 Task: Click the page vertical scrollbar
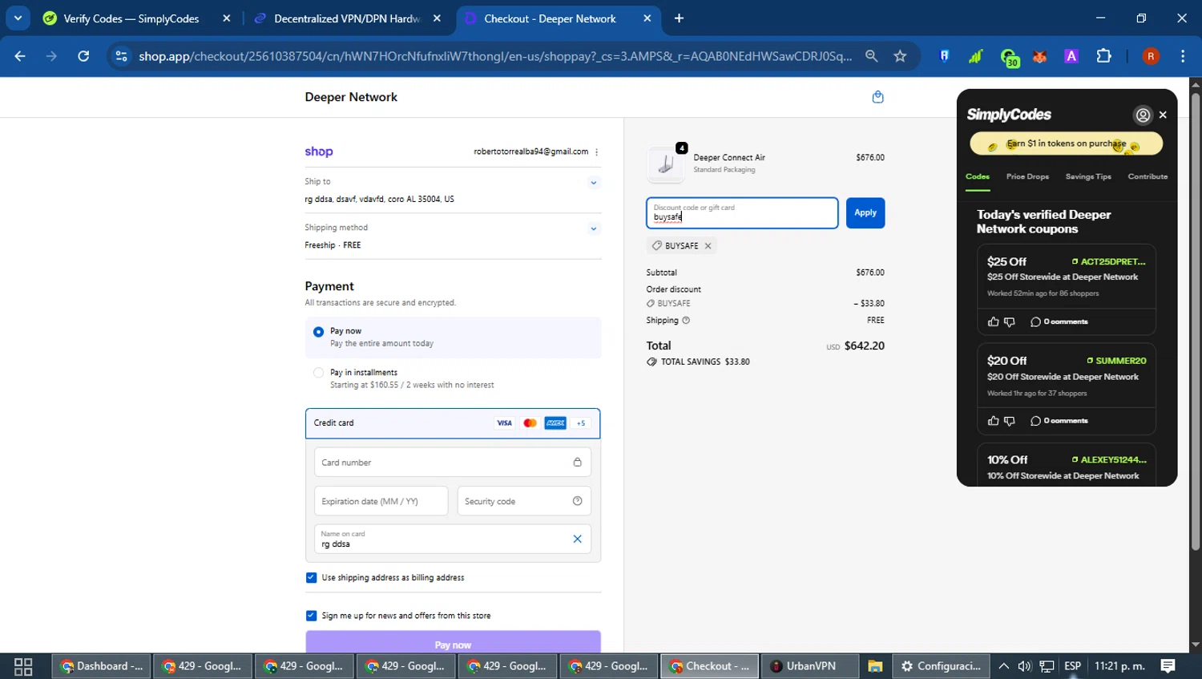click(1196, 321)
